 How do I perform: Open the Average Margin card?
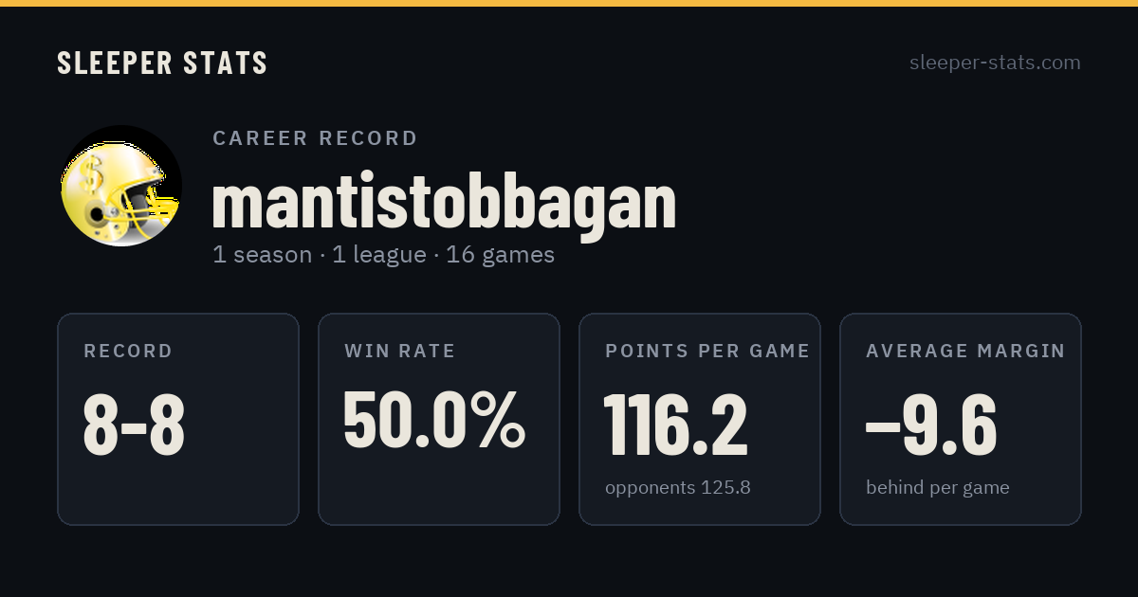[x=961, y=419]
